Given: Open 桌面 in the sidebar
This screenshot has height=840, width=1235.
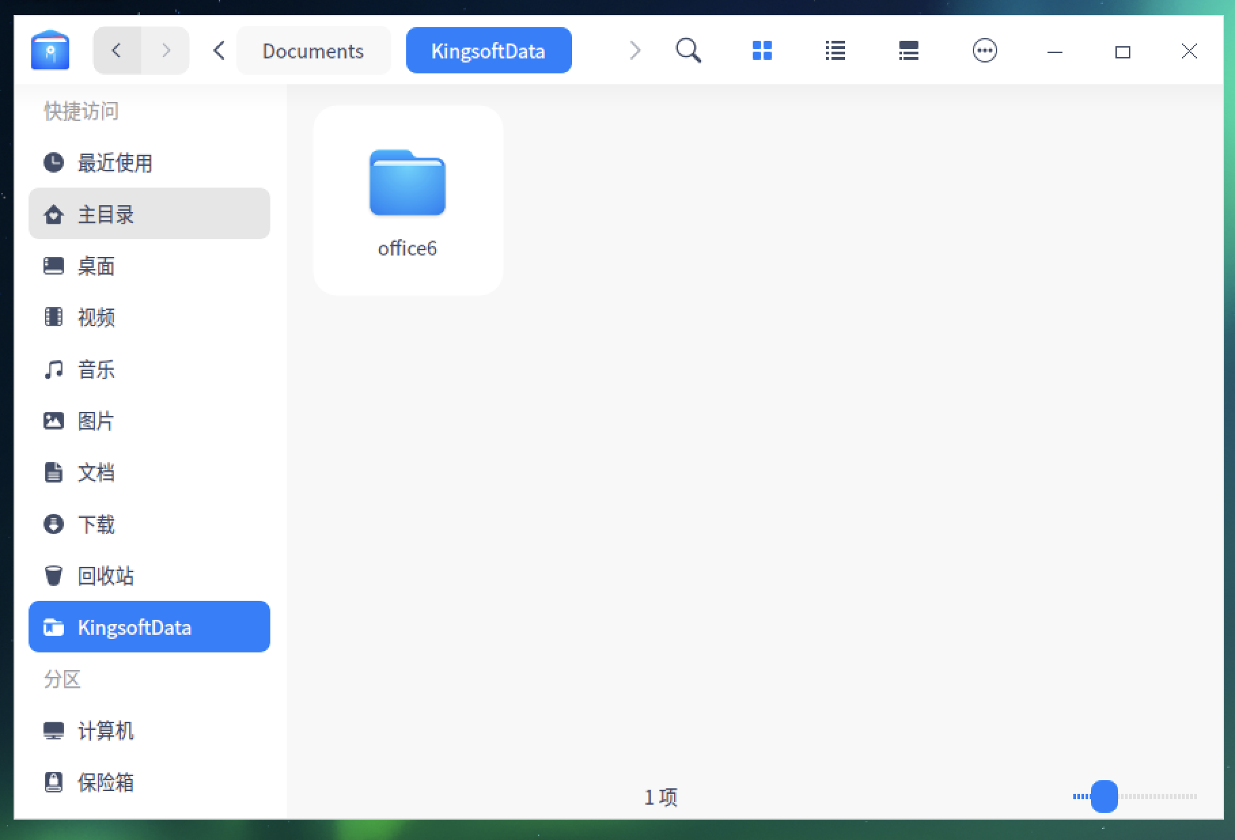Looking at the screenshot, I should click(149, 266).
